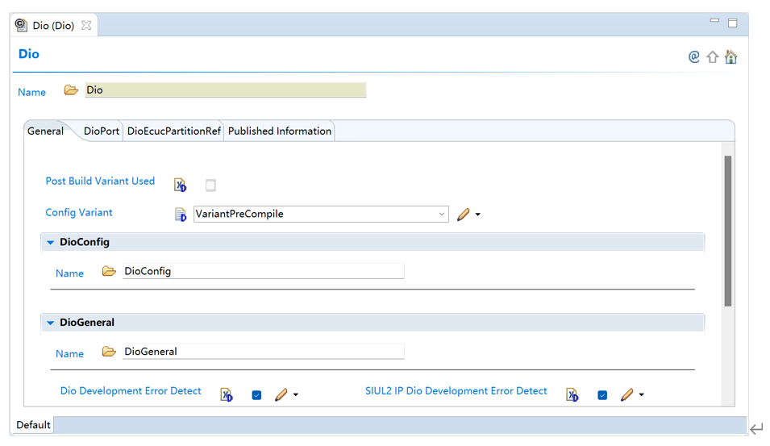Click the DioConfig name input field
Viewport: 770px width, 446px height.
[262, 272]
